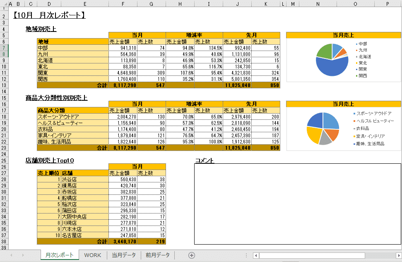Select cell with value 2,976,480

coord(237,117)
